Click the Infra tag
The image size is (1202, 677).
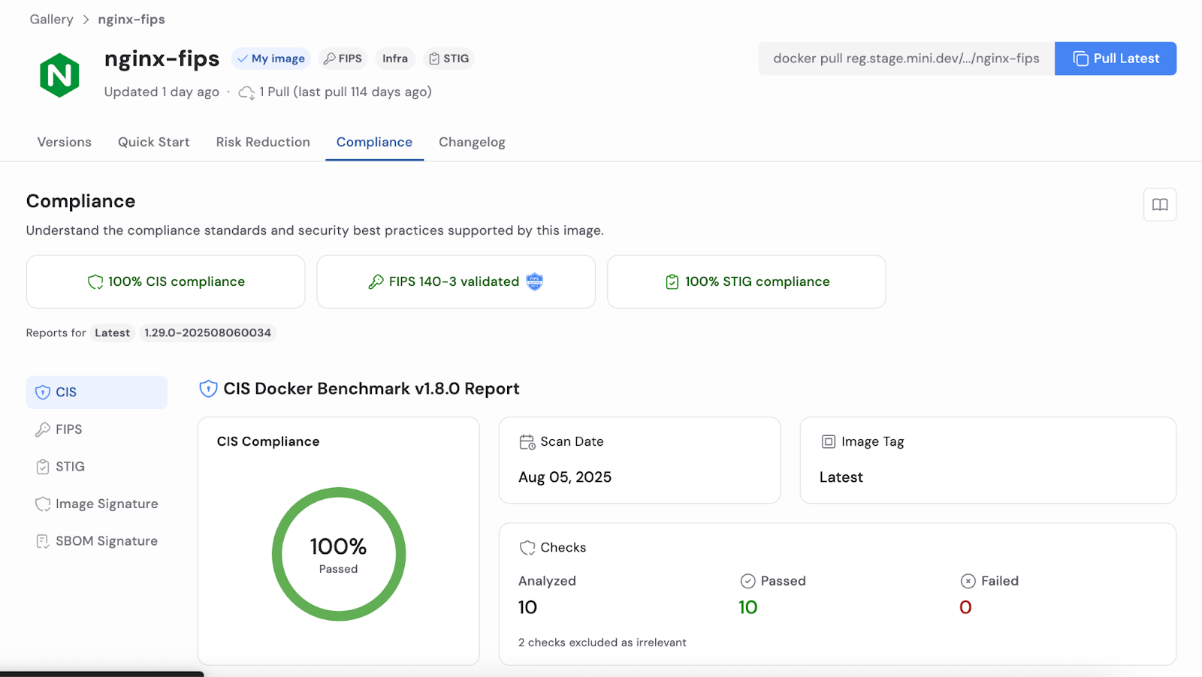(395, 59)
